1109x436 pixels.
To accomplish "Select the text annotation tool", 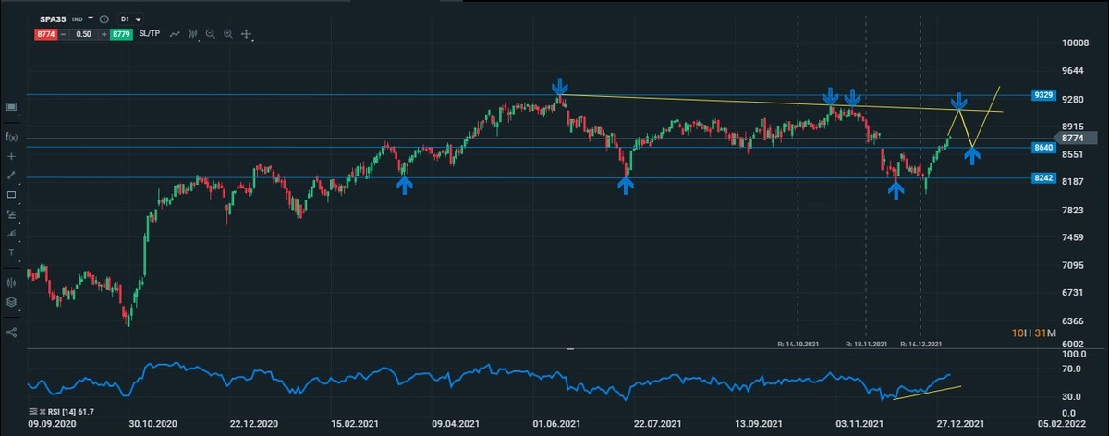I will coord(11,252).
